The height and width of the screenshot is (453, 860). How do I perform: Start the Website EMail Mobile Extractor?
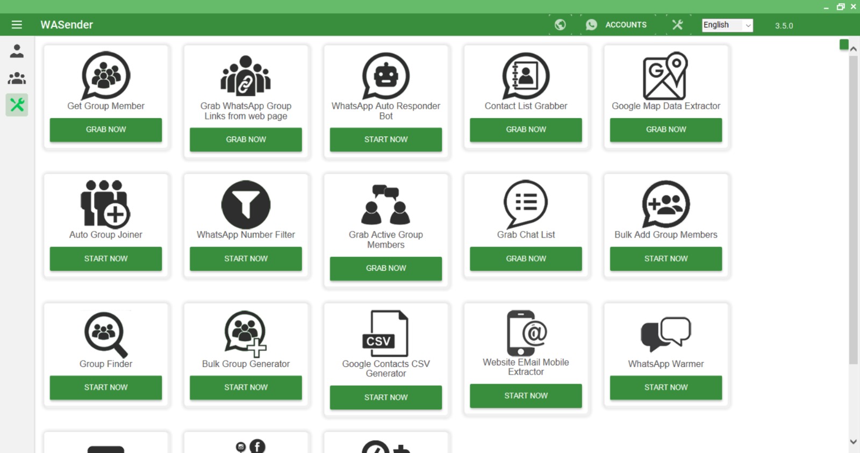526,396
